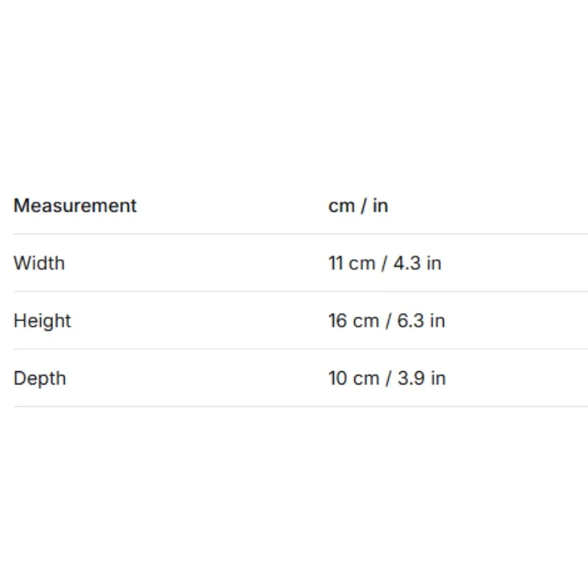
Task: Click '11 cm' in the Width row
Action: pyautogui.click(x=352, y=263)
